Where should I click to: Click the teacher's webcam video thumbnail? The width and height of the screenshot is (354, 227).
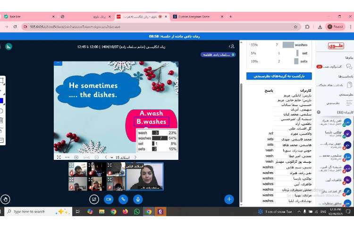point(144,176)
